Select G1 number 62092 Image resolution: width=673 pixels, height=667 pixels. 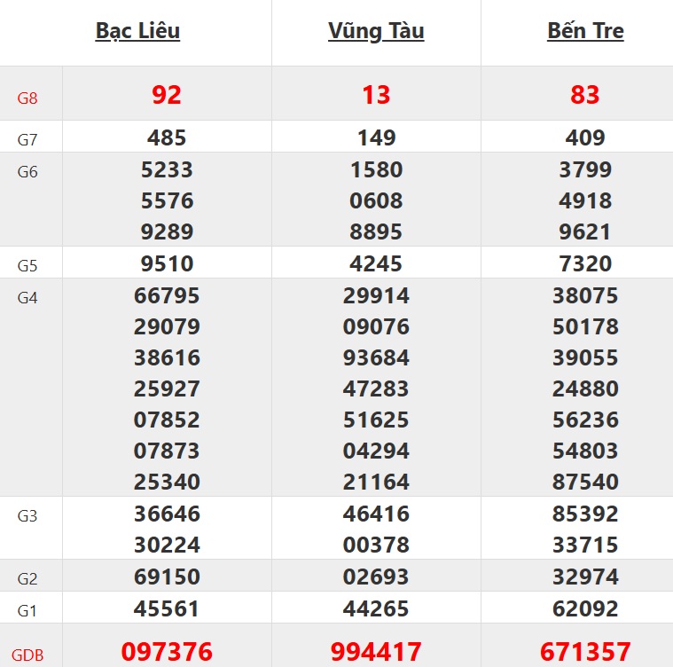[585, 609]
